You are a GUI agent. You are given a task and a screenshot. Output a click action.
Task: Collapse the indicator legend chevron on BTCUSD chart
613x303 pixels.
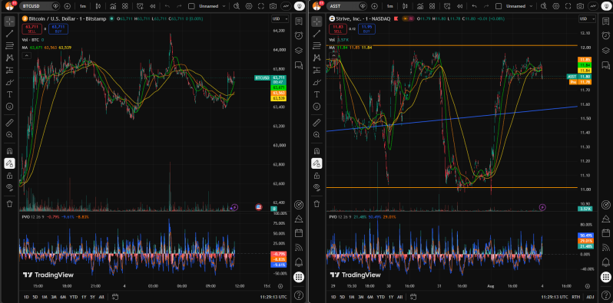tap(26, 56)
